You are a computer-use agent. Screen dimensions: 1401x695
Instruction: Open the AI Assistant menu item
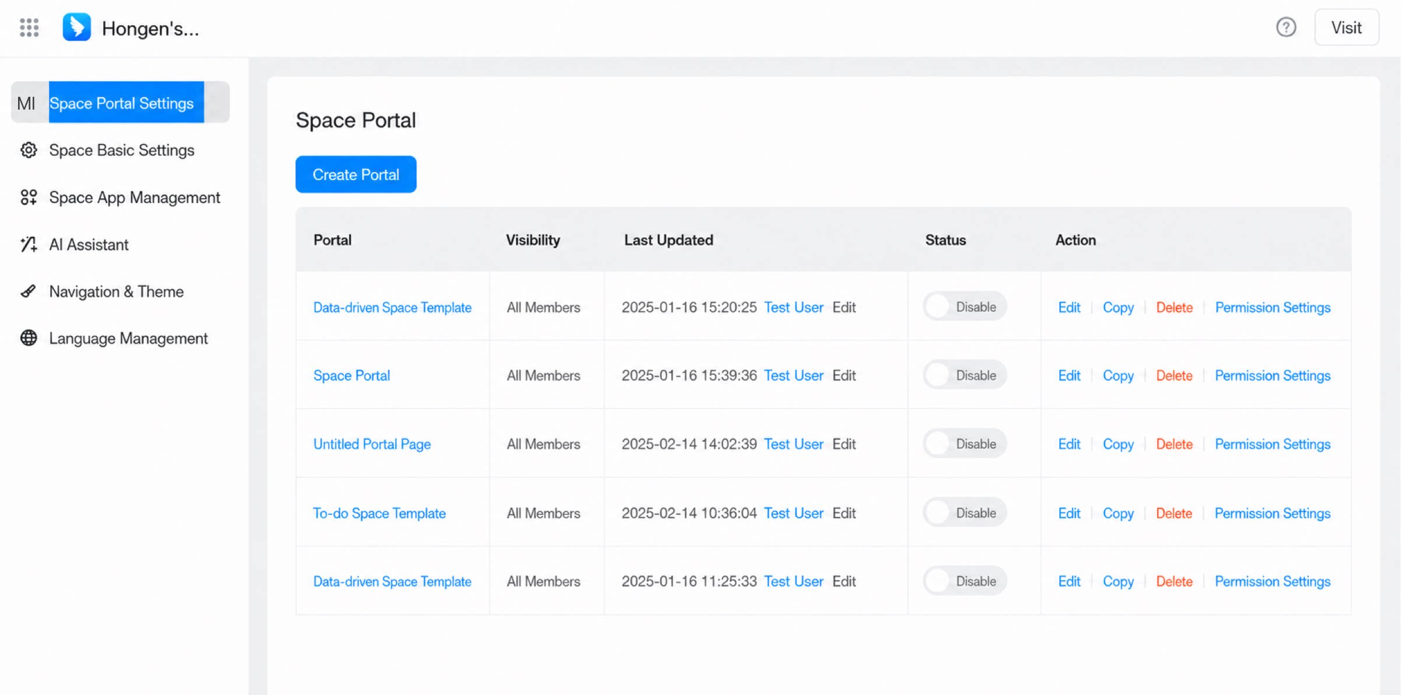[x=89, y=244]
